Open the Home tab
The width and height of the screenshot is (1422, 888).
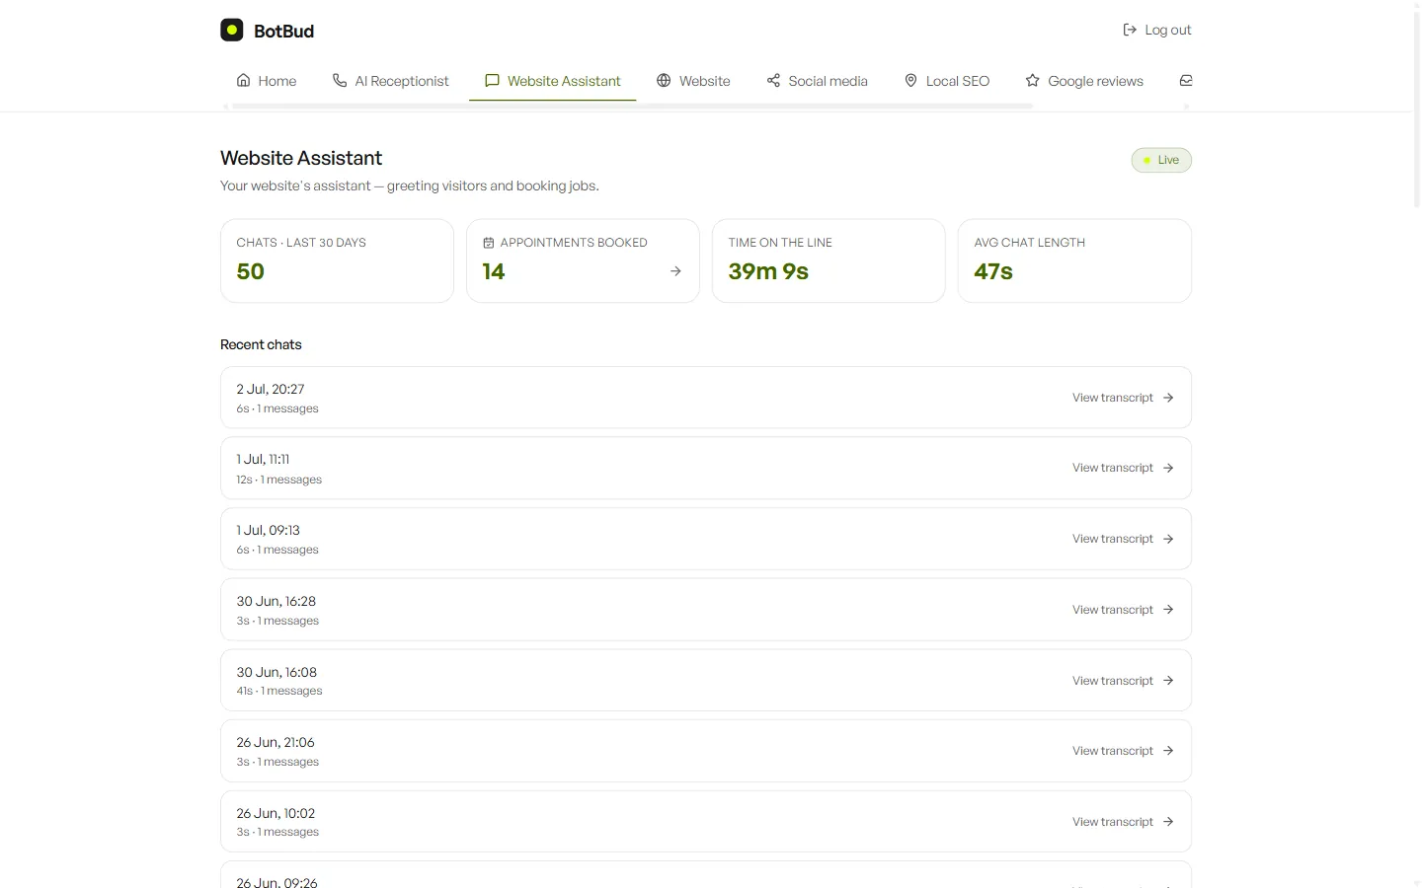[x=267, y=81]
